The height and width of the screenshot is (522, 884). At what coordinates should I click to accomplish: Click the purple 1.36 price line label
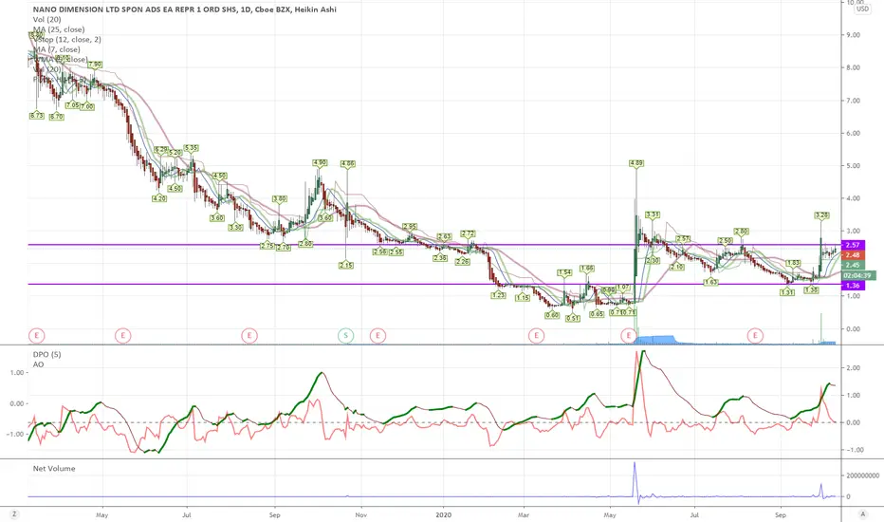tap(853, 286)
